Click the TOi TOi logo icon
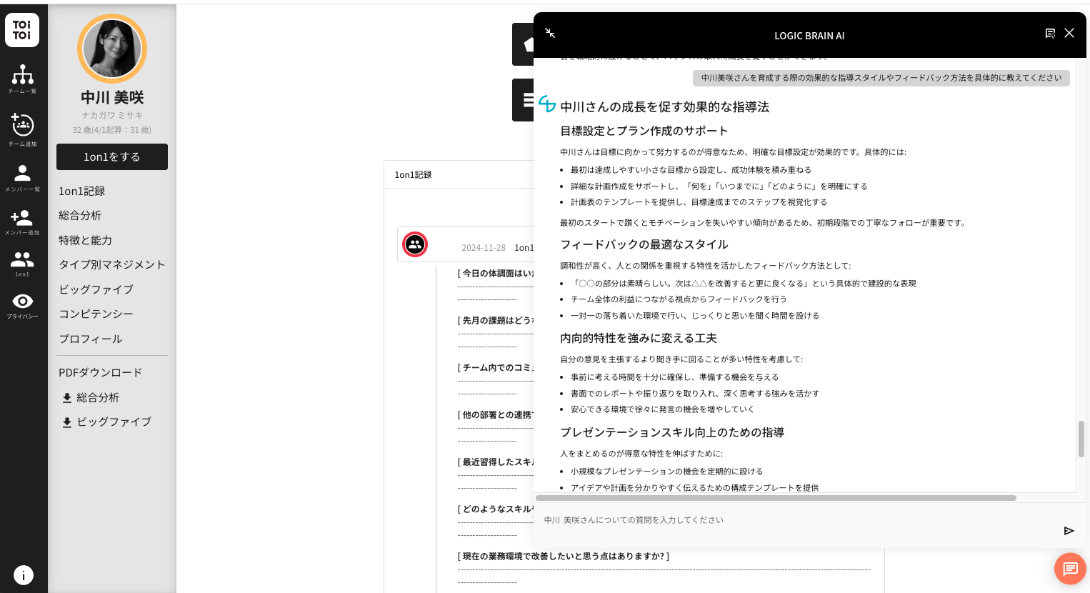The height and width of the screenshot is (593, 1090). (22, 30)
